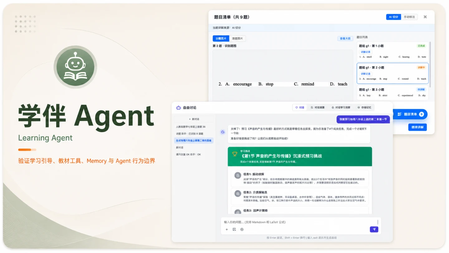449x253 pixels.
Task: Click the image upload icon in the input bar
Action: click(x=234, y=230)
